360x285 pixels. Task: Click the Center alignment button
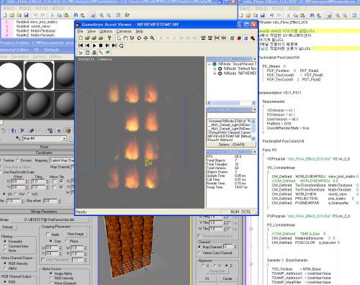coord(228,279)
